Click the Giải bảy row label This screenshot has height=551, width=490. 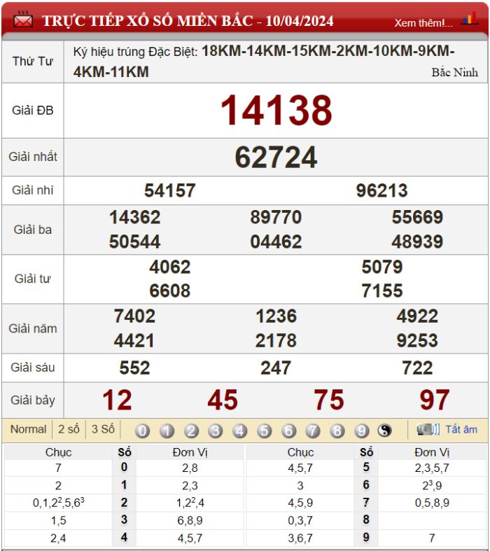point(33,400)
